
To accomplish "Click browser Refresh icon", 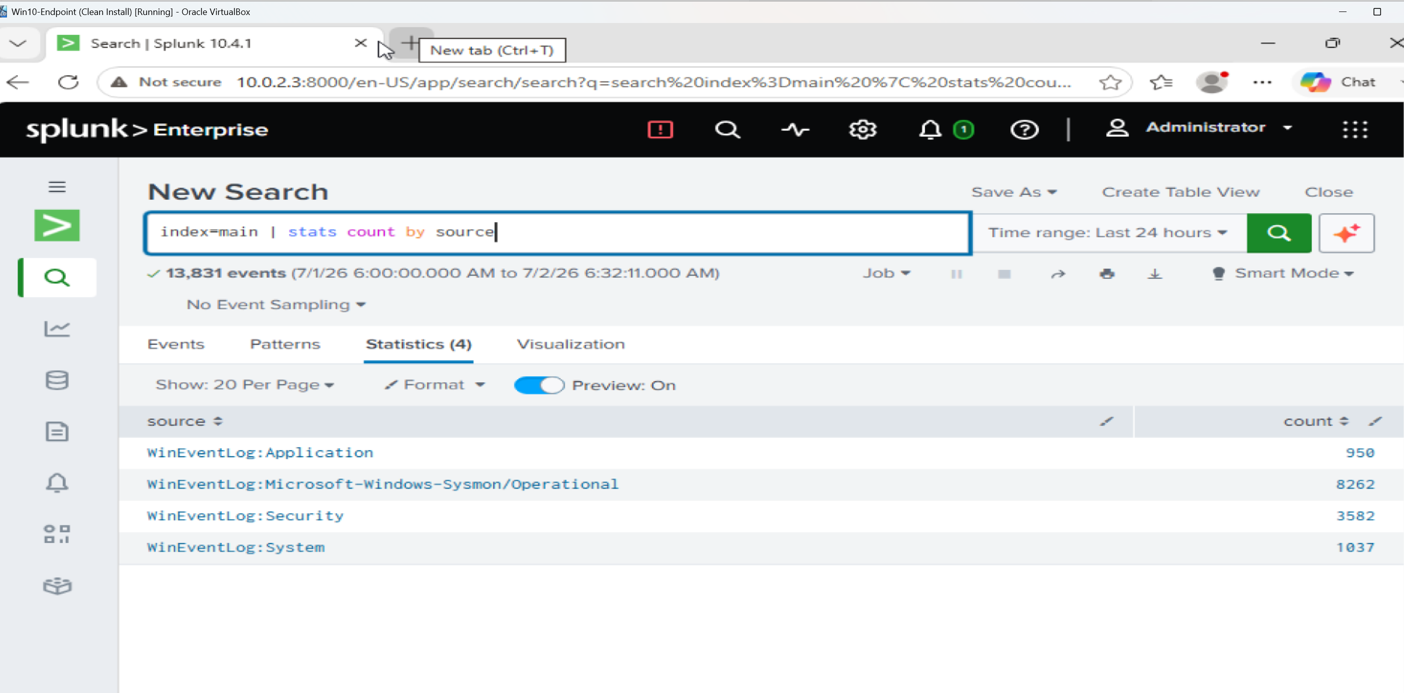I will point(68,82).
